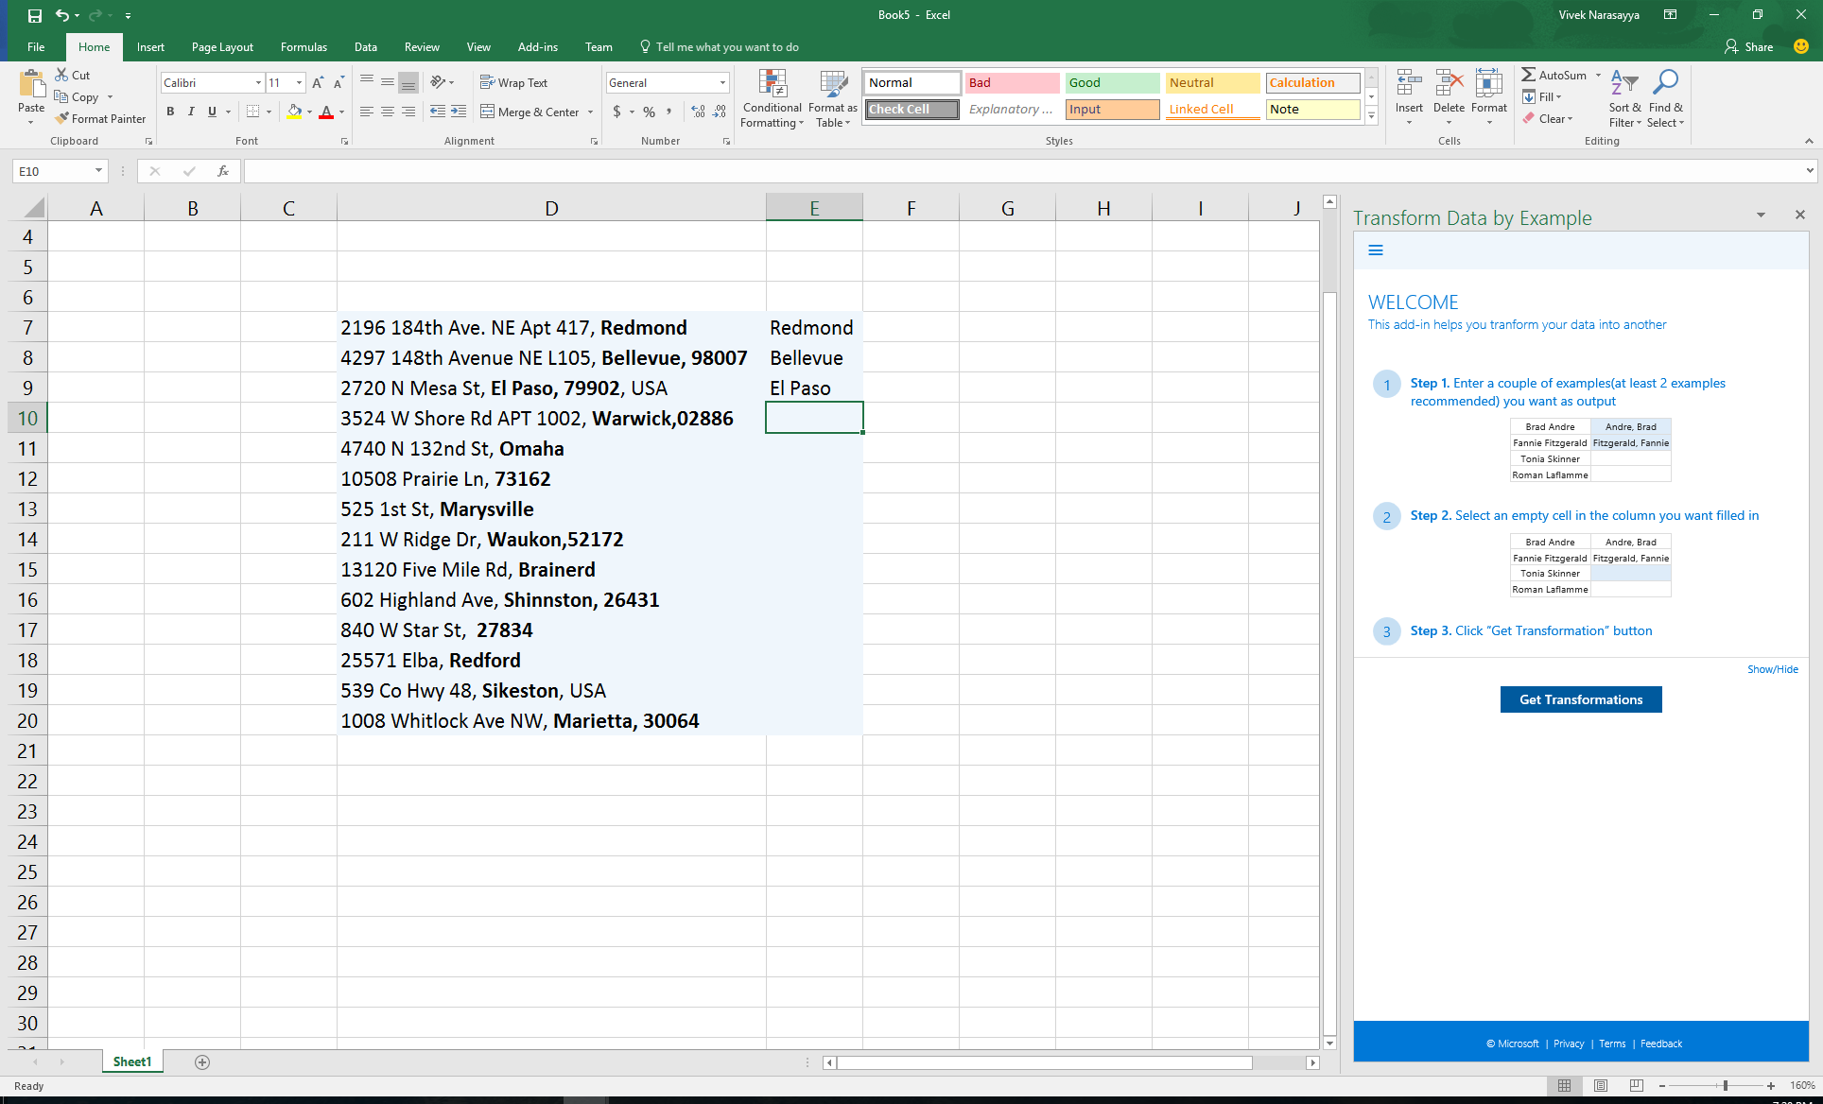Toggle bold formatting
Image resolution: width=1823 pixels, height=1104 pixels.
point(170,112)
